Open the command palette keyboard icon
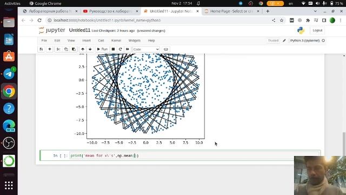This screenshot has width=346, height=195. coord(166,49)
